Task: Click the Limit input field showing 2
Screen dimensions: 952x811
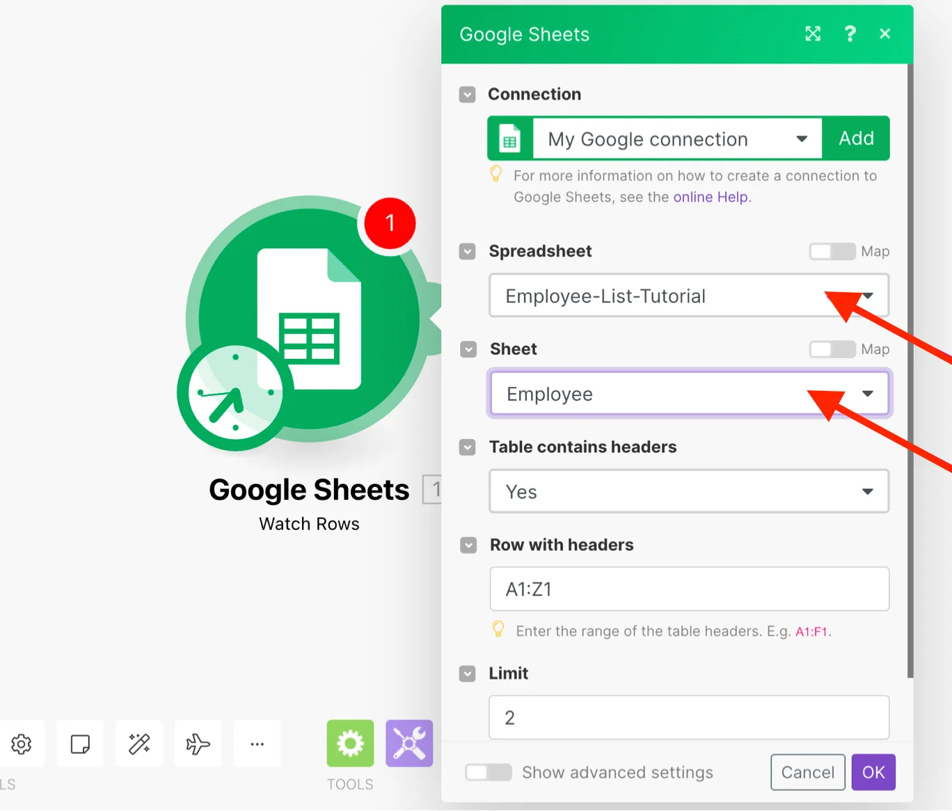Action: [689, 717]
